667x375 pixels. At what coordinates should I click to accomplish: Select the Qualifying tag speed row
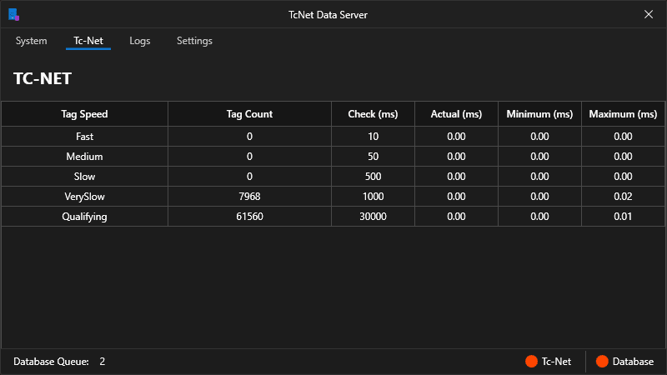pos(333,217)
